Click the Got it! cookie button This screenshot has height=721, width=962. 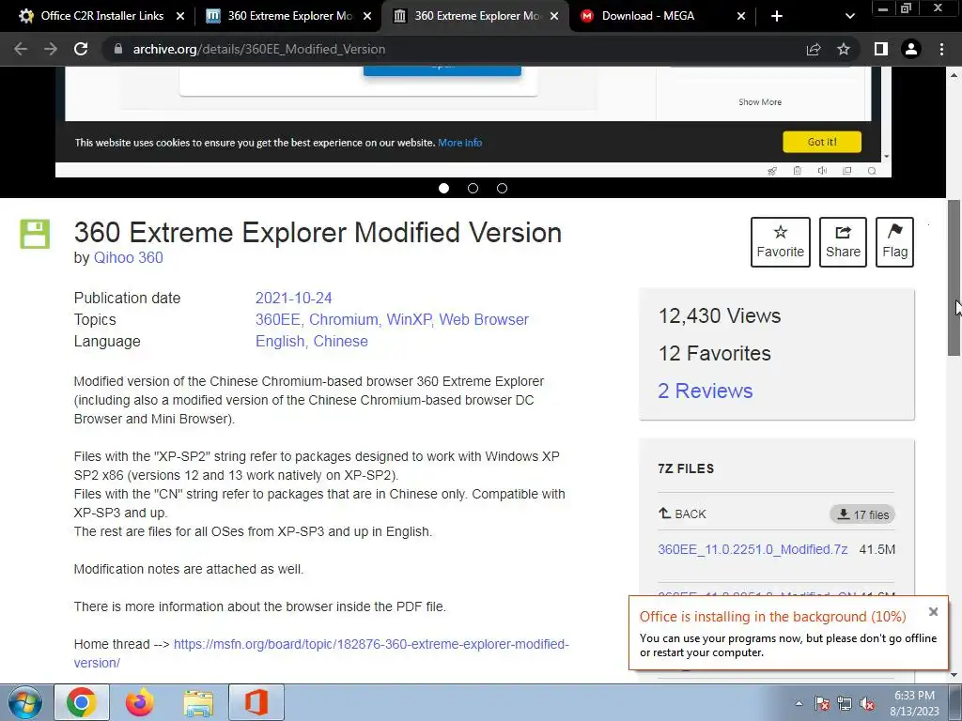click(822, 142)
